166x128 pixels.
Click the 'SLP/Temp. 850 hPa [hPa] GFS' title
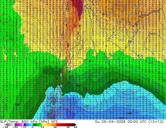coord(29,122)
